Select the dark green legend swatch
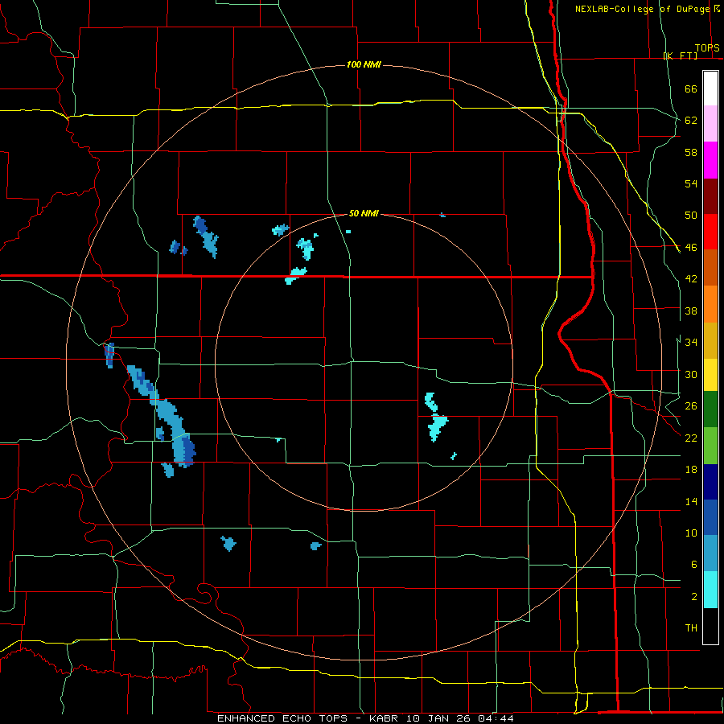The image size is (724, 724). [710, 409]
